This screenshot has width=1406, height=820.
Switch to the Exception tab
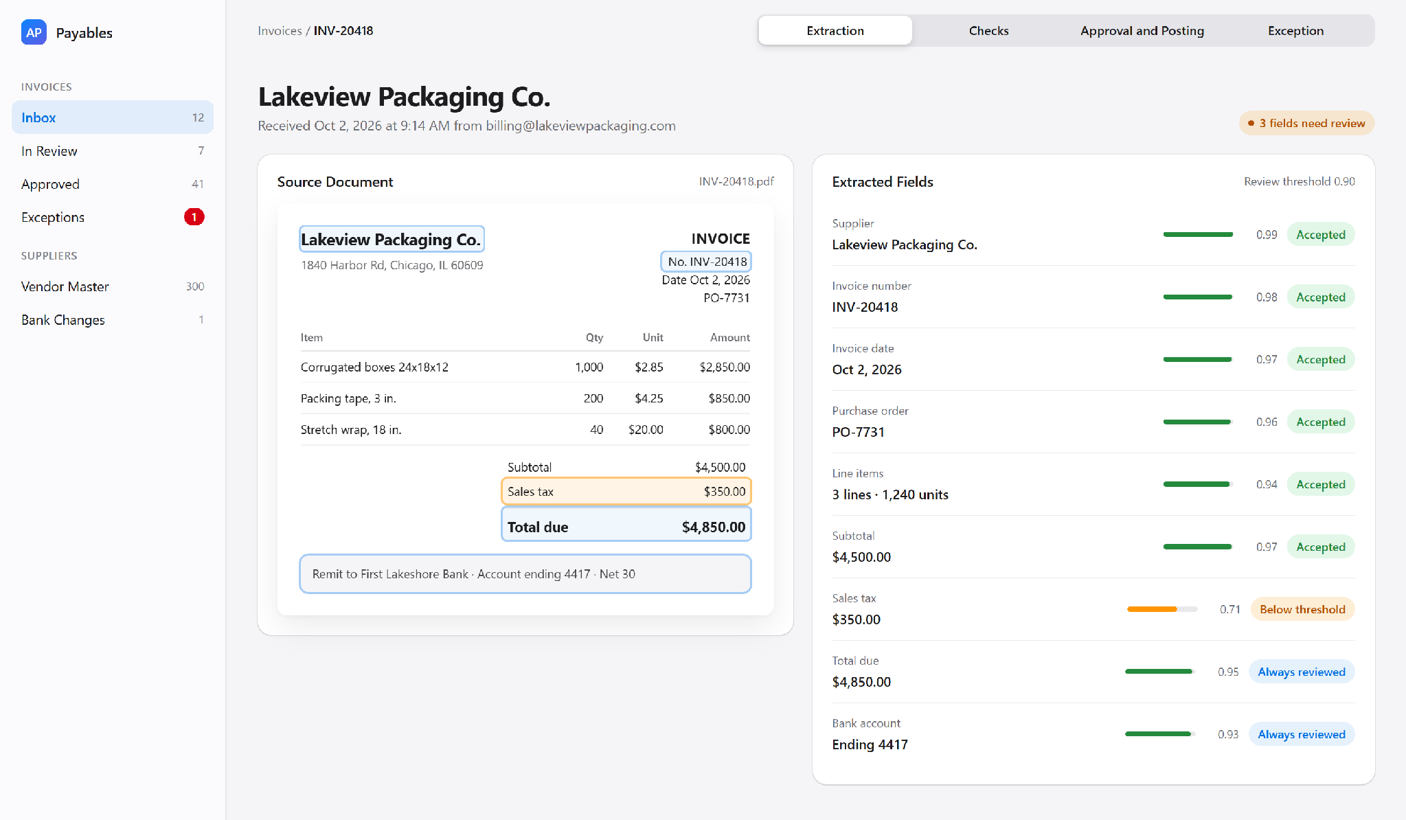[1295, 31]
